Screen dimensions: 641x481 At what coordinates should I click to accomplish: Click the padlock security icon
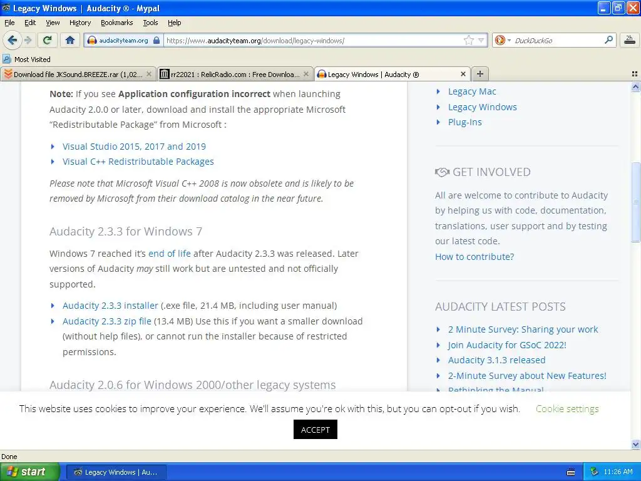(156, 40)
